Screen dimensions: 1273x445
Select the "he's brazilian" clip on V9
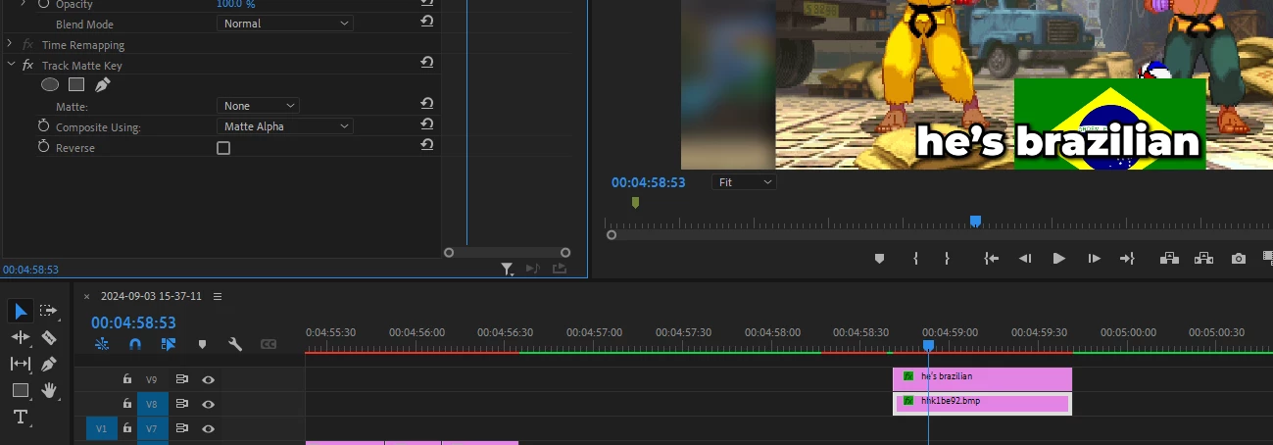tap(983, 377)
